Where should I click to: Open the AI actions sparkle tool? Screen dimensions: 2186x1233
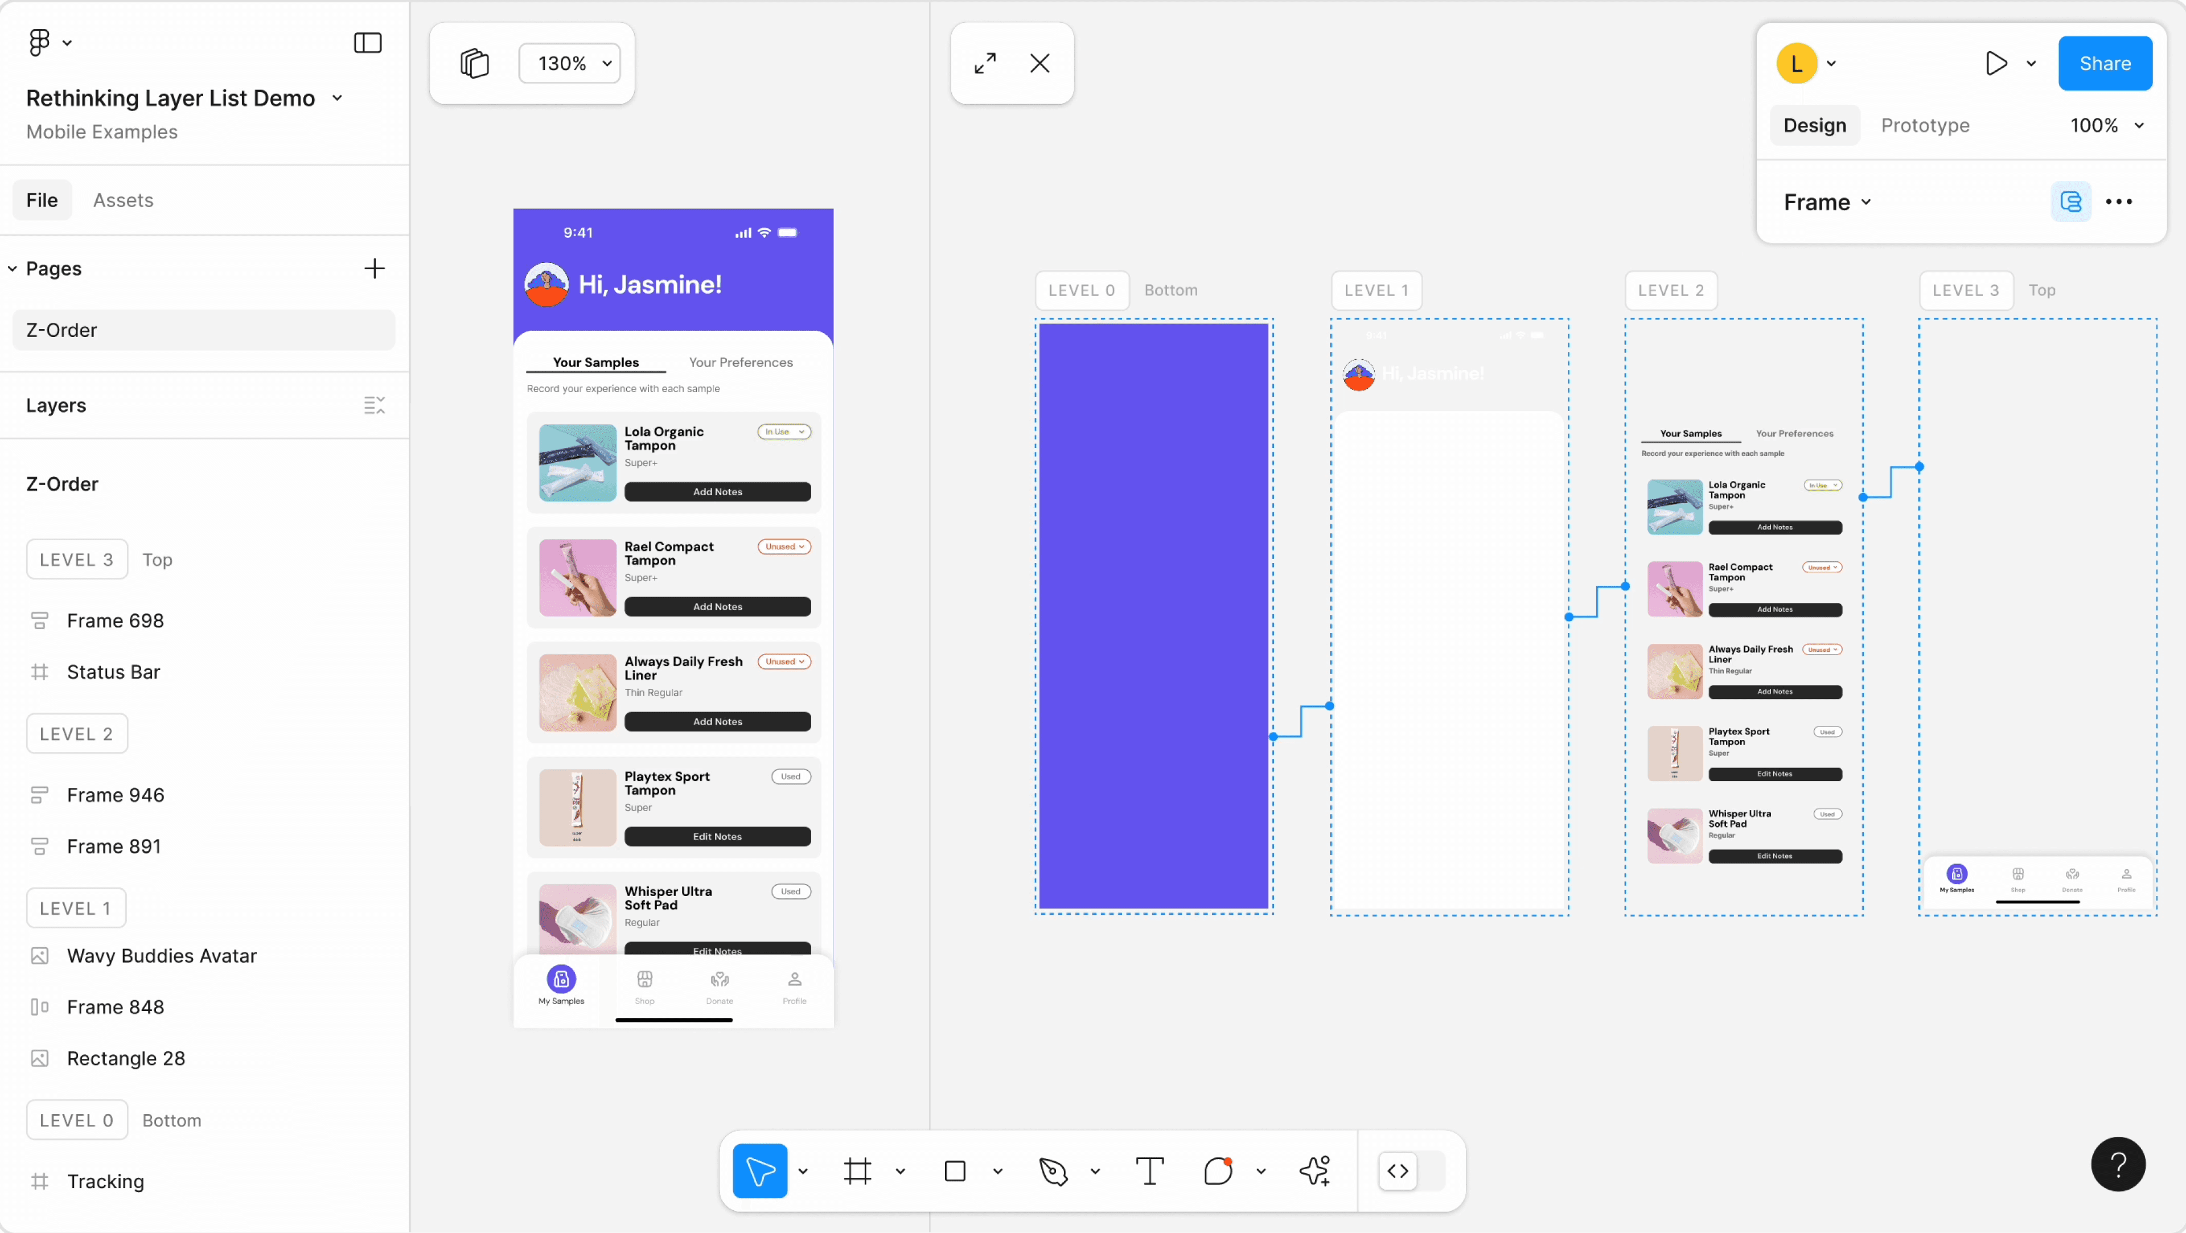click(1314, 1171)
